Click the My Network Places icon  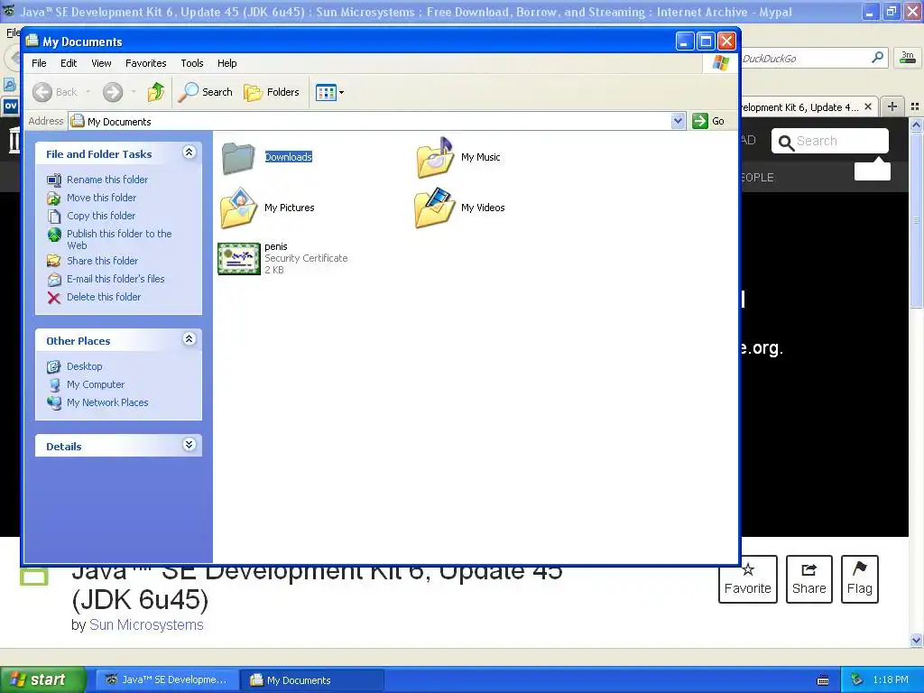pyautogui.click(x=53, y=403)
